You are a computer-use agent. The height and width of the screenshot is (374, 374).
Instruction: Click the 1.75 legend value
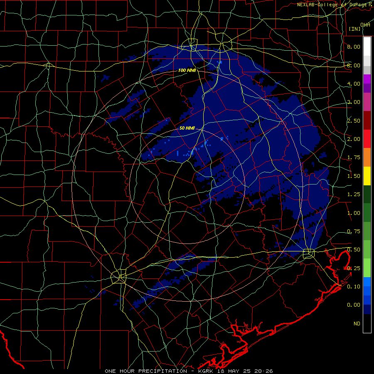354,157
